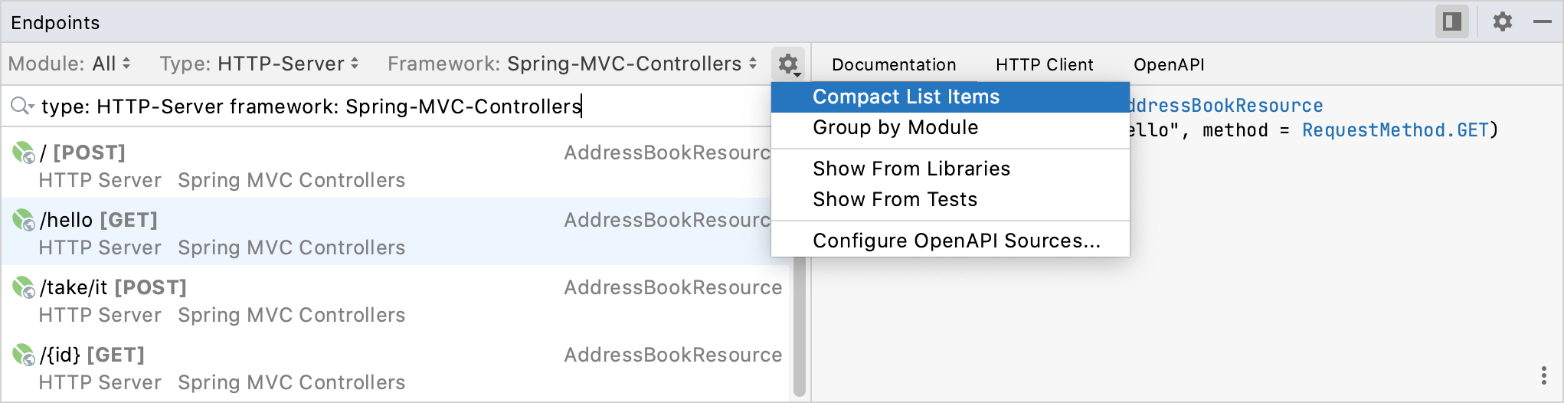1564x403 pixels.
Task: Open the tool window gear settings
Action: pos(1503,21)
